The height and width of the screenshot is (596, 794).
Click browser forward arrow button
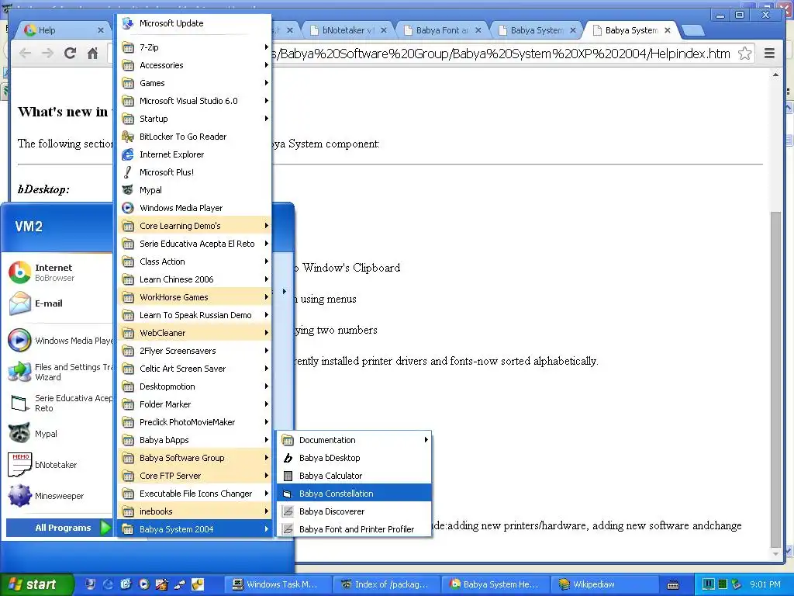[x=47, y=54]
